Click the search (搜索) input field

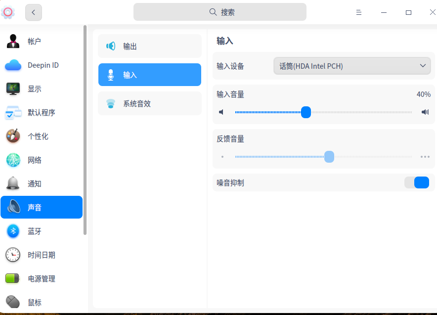(x=220, y=12)
